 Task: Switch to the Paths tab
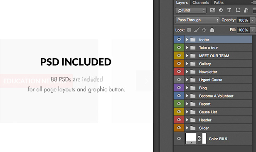219,2
